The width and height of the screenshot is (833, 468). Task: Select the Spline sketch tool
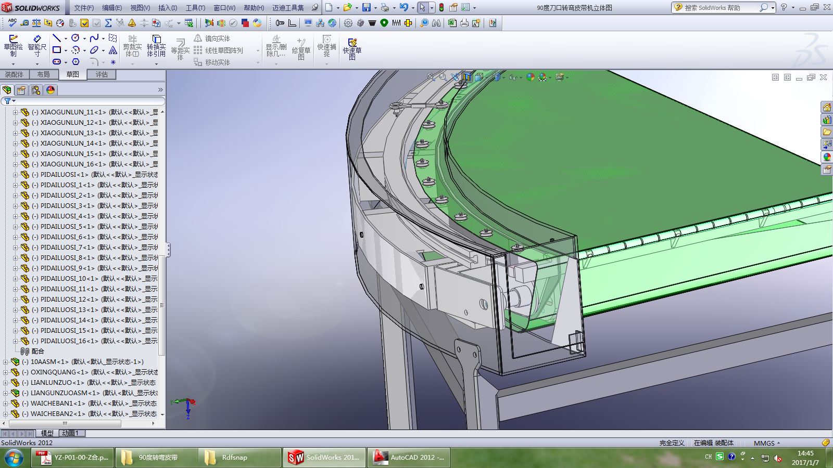94,38
